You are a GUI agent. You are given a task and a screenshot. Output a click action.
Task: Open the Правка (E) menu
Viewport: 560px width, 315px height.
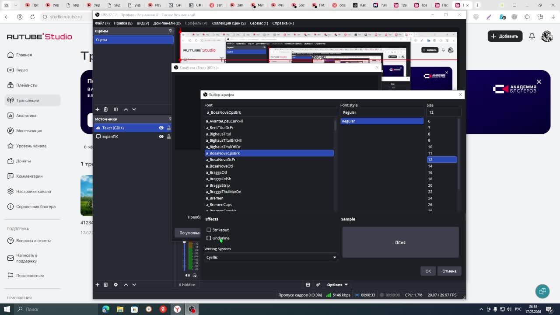point(123,23)
